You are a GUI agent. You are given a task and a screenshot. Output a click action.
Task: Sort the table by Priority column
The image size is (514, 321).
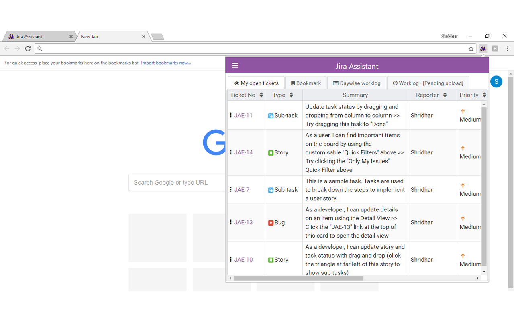(x=484, y=95)
